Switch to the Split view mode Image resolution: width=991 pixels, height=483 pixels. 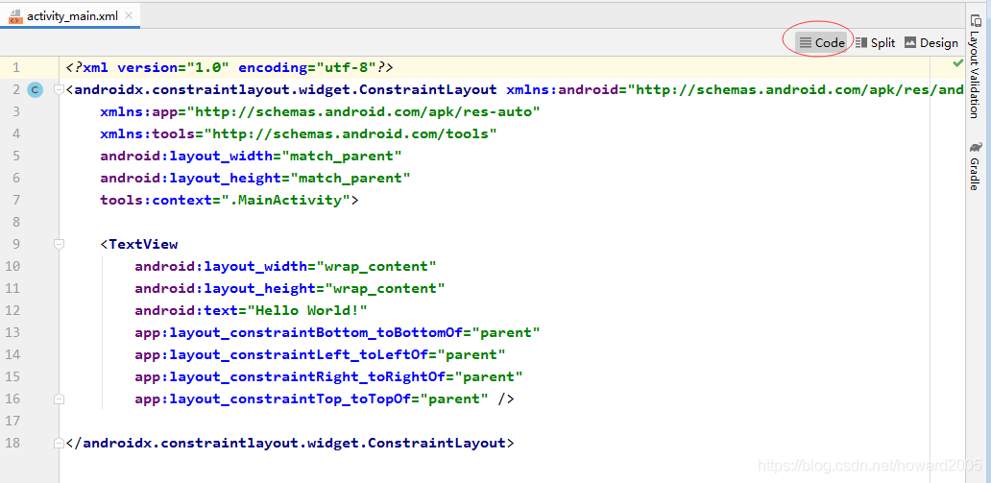(876, 42)
